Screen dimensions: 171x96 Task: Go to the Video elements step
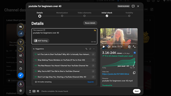pyautogui.click(x=84, y=14)
